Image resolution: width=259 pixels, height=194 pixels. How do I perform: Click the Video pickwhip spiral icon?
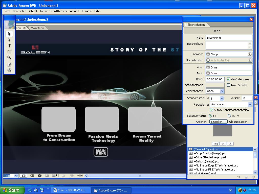(x=208, y=67)
